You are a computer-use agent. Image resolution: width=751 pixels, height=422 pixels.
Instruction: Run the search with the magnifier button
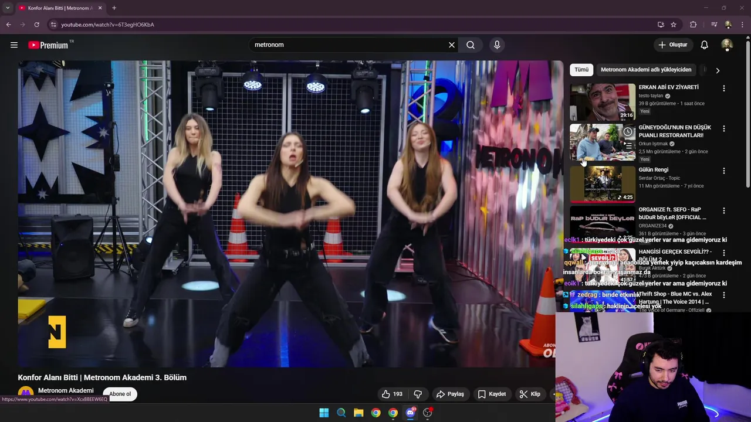(x=471, y=45)
